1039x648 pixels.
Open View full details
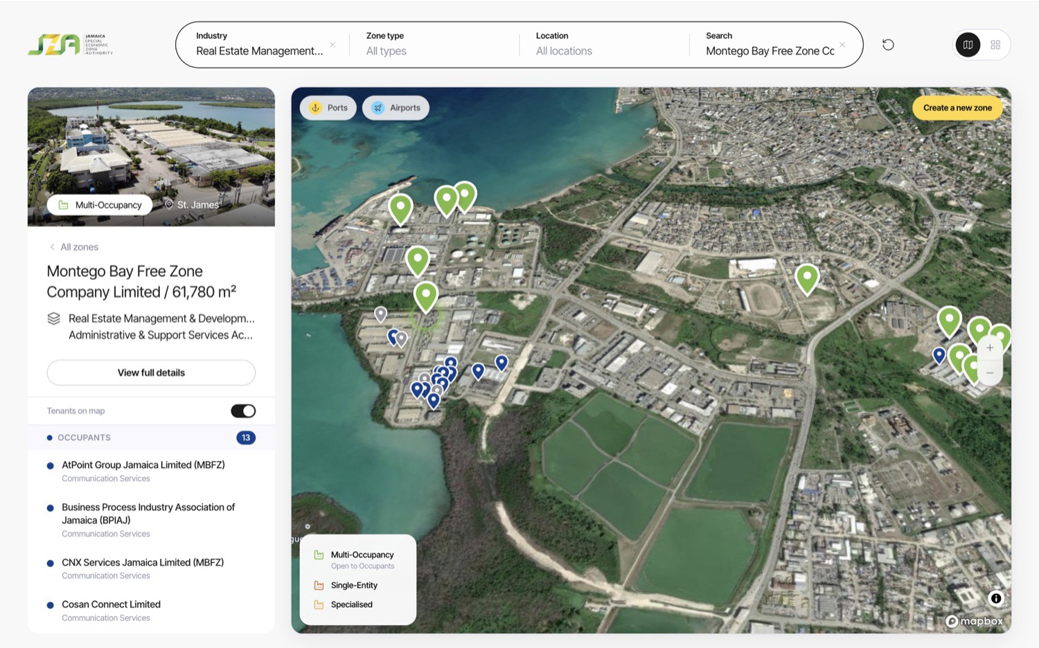[151, 372]
